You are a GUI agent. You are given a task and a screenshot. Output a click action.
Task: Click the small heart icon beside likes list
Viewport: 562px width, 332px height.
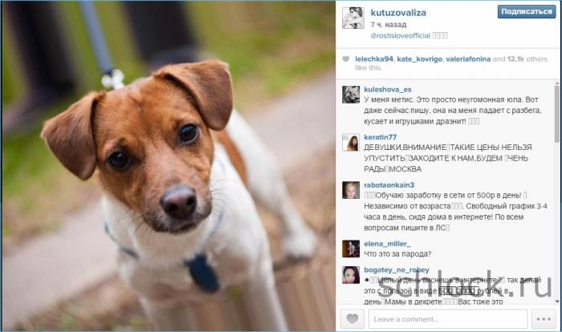[345, 59]
